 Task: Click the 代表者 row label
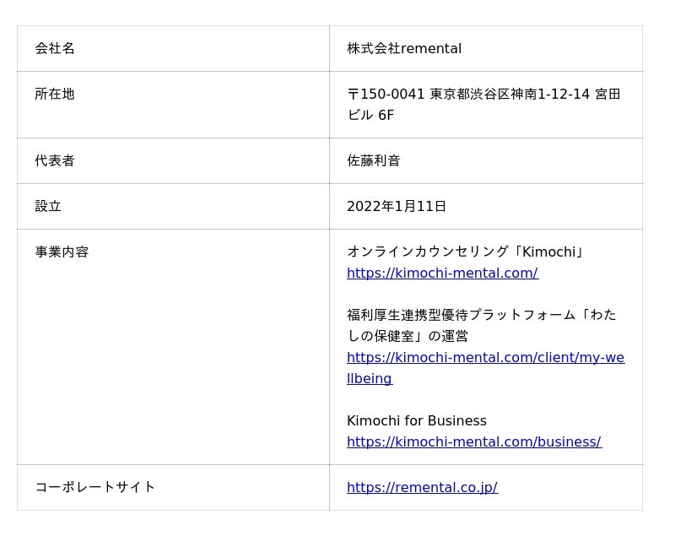click(x=55, y=160)
